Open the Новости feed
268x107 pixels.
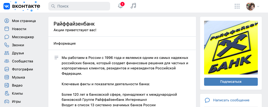pyautogui.click(x=19, y=29)
